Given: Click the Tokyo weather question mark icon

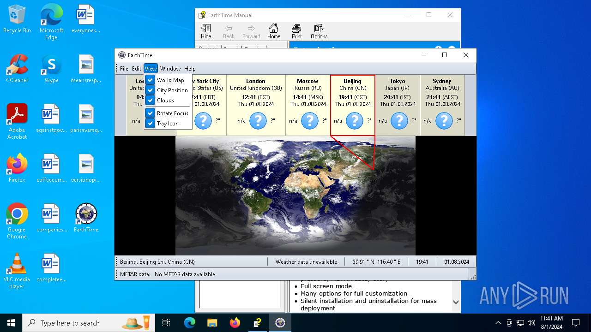Looking at the screenshot, I should [399, 121].
